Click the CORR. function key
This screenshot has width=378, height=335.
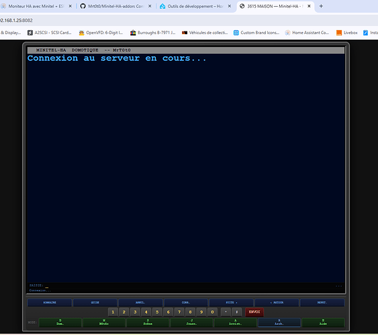pyautogui.click(x=186, y=303)
